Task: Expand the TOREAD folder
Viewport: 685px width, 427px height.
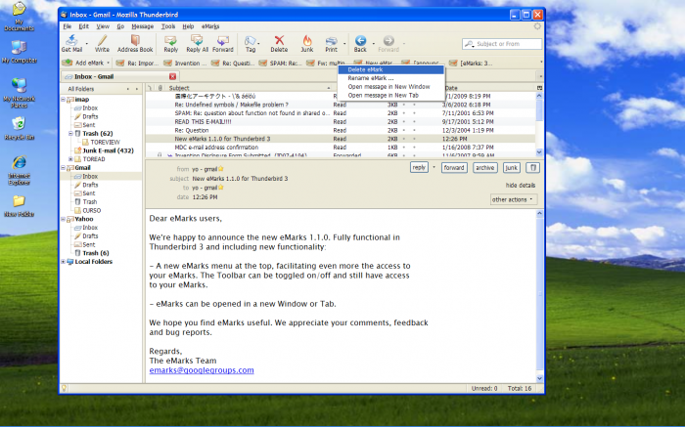Action: coord(70,159)
